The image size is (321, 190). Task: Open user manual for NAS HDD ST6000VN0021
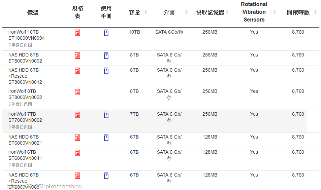pos(106,138)
